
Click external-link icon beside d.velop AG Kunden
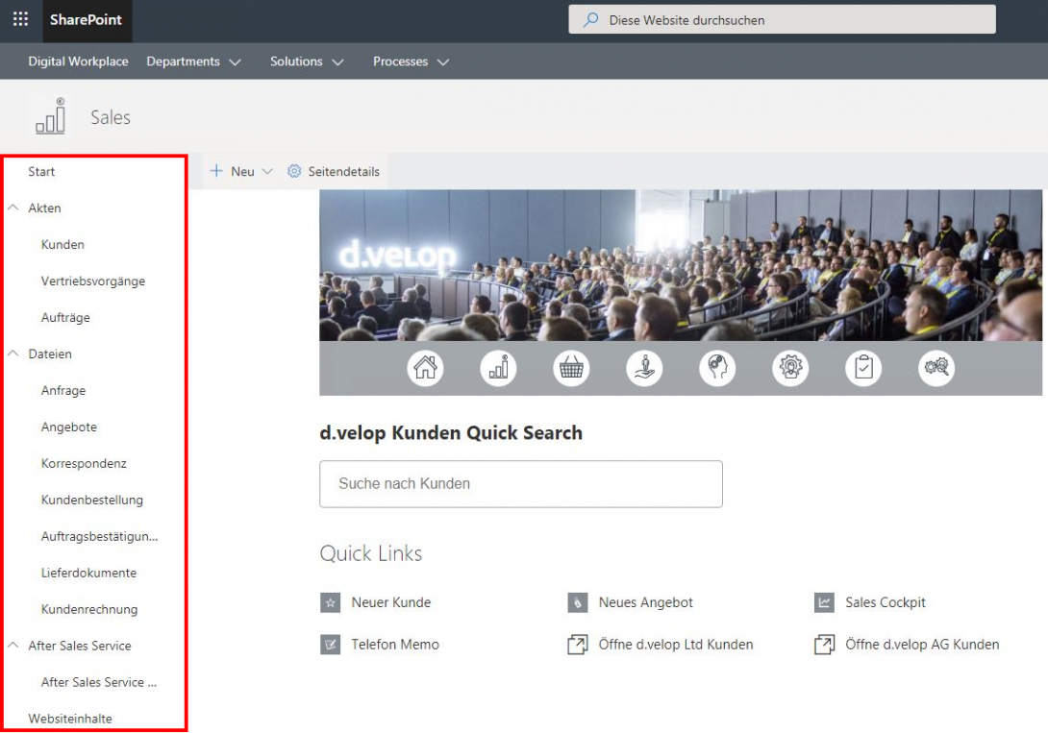tap(825, 645)
